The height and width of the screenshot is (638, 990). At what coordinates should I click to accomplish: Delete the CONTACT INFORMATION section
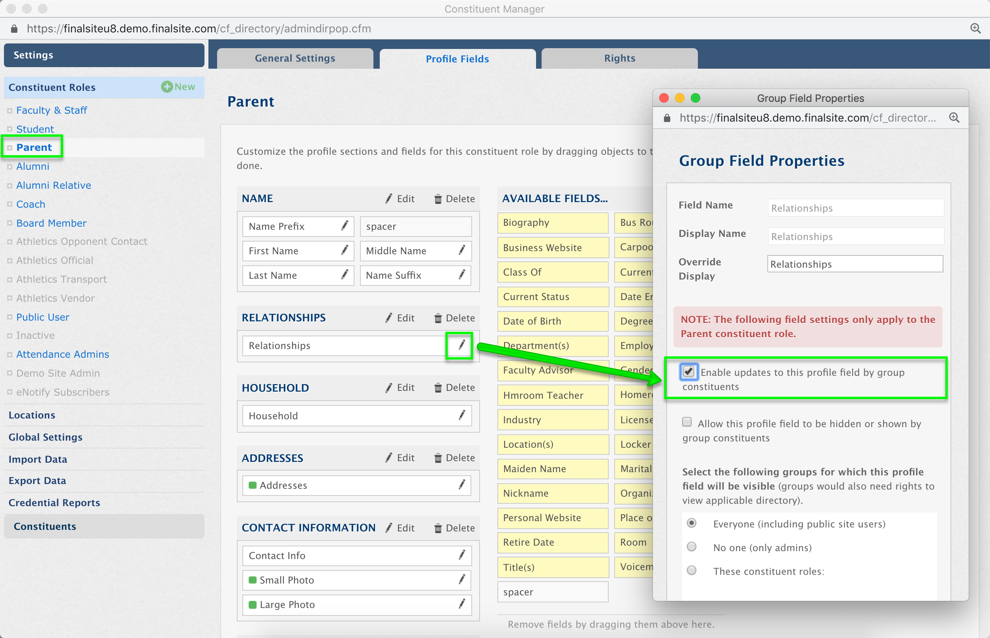454,528
